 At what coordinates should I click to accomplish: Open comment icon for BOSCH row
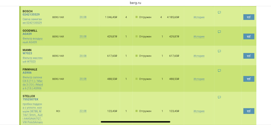[x=219, y=12]
